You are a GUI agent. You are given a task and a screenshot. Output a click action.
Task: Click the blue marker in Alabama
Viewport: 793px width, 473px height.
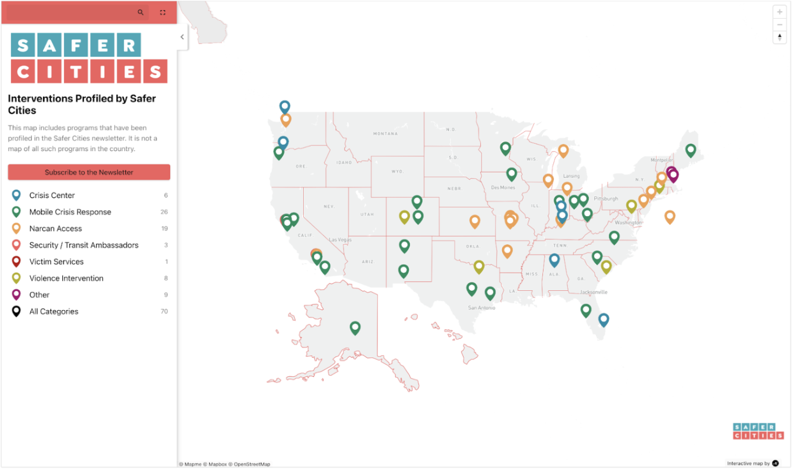click(x=554, y=260)
